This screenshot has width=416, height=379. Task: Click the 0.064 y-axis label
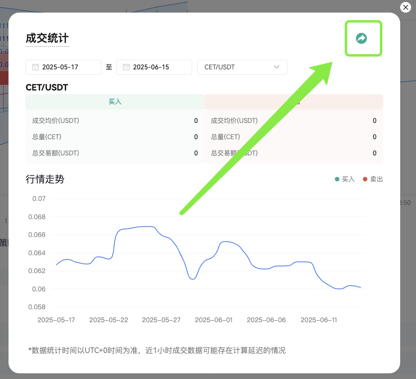[37, 253]
